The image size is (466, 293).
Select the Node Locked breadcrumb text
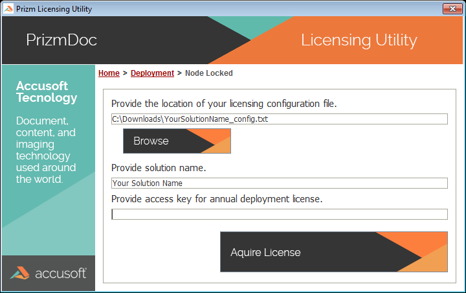[208, 73]
